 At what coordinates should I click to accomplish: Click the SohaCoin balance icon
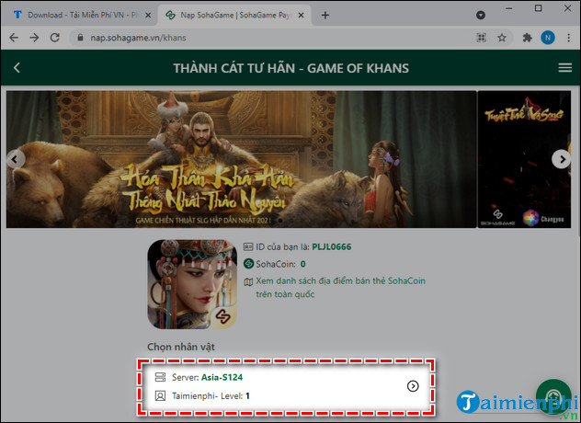(x=248, y=264)
